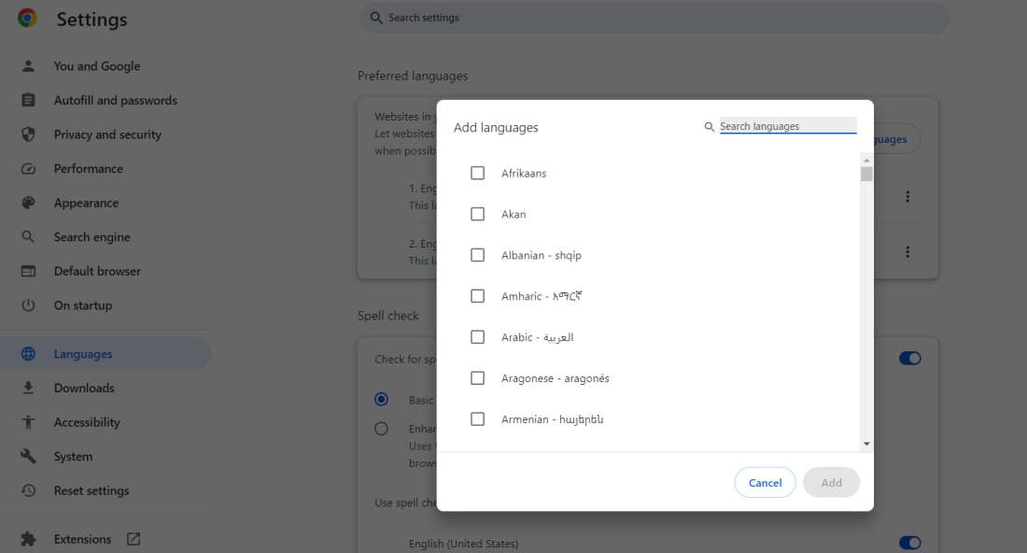
Task: Open the Privacy and security section
Action: coord(29,134)
